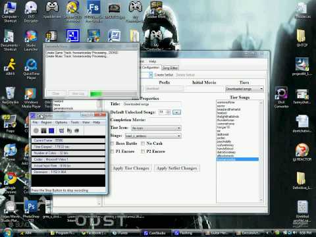Open the DVD Decrypter desktop icon

(x=31, y=11)
